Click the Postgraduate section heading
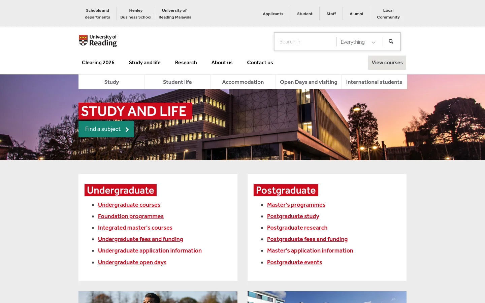This screenshot has height=303, width=485. [x=286, y=190]
